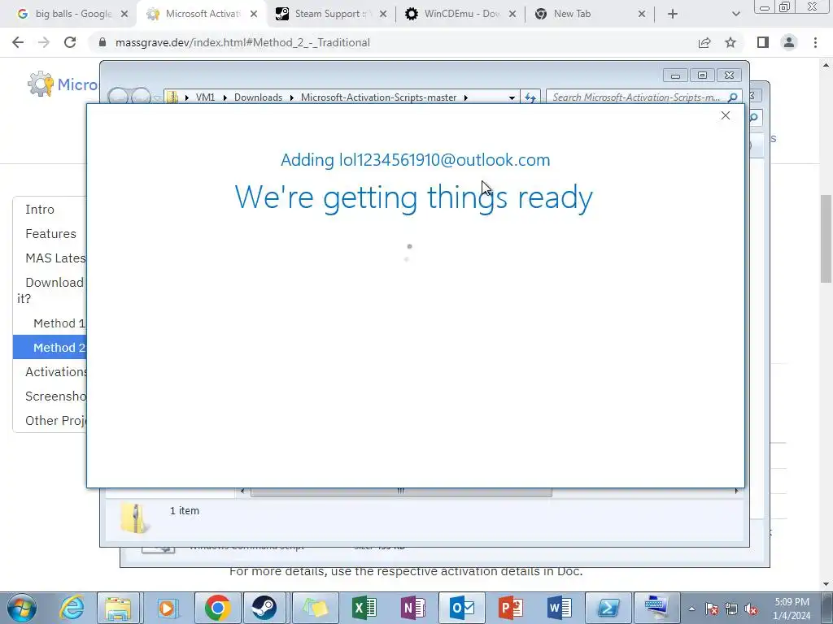This screenshot has width=833, height=624.
Task: Open MAS Latest section in sidebar
Action: (55, 258)
